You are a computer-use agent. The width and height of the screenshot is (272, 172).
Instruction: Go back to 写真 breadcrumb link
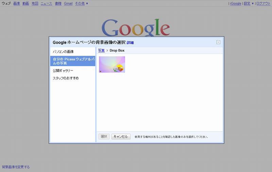101,50
